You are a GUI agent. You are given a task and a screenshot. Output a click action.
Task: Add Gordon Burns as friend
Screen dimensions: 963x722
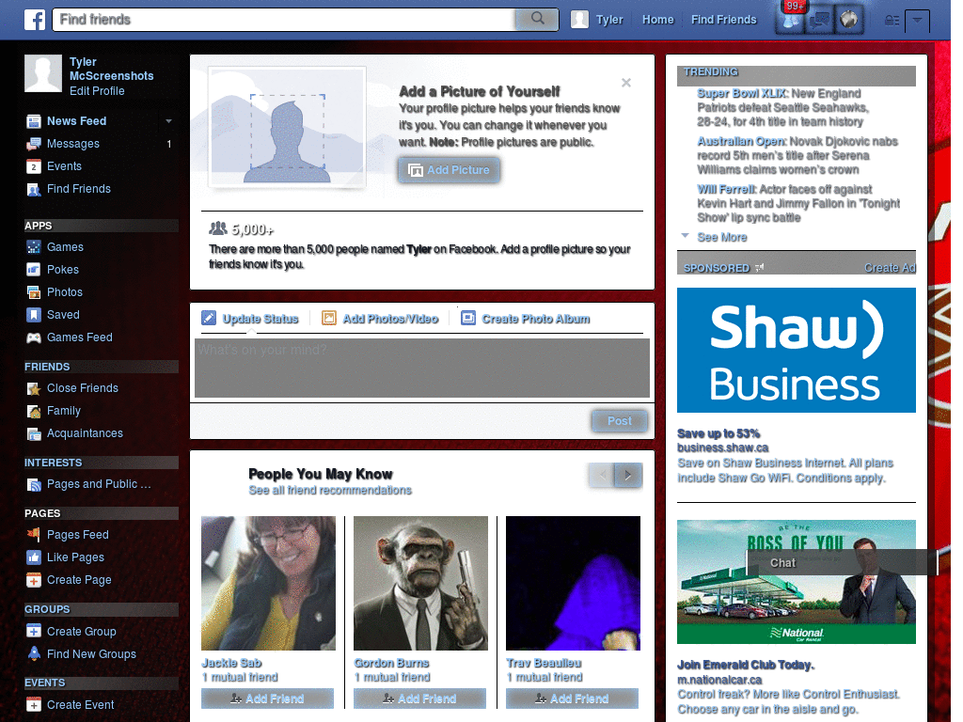click(419, 698)
